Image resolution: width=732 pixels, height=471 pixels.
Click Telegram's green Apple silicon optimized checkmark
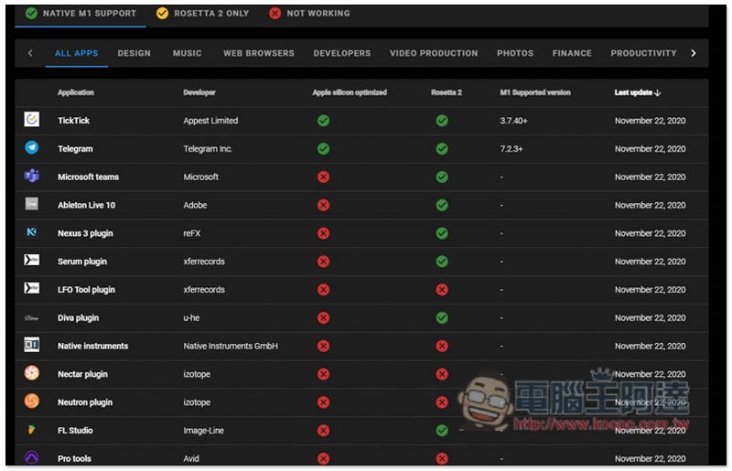click(323, 148)
